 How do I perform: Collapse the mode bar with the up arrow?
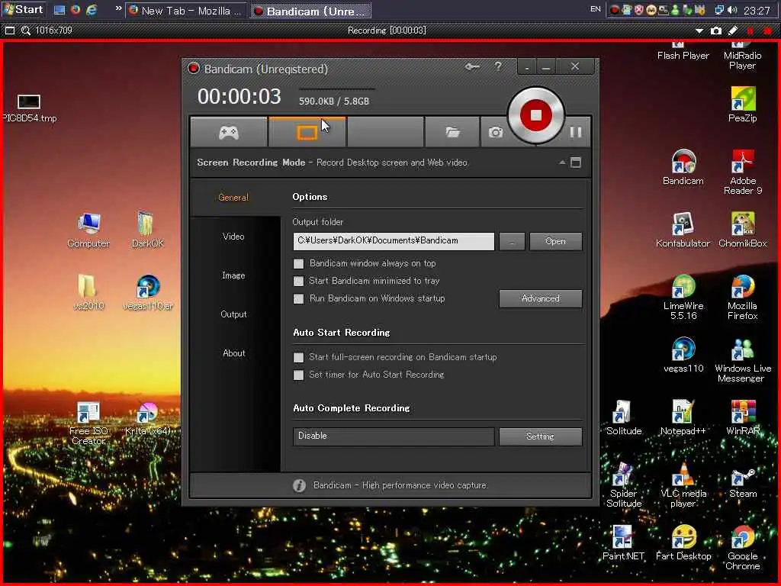(x=562, y=163)
